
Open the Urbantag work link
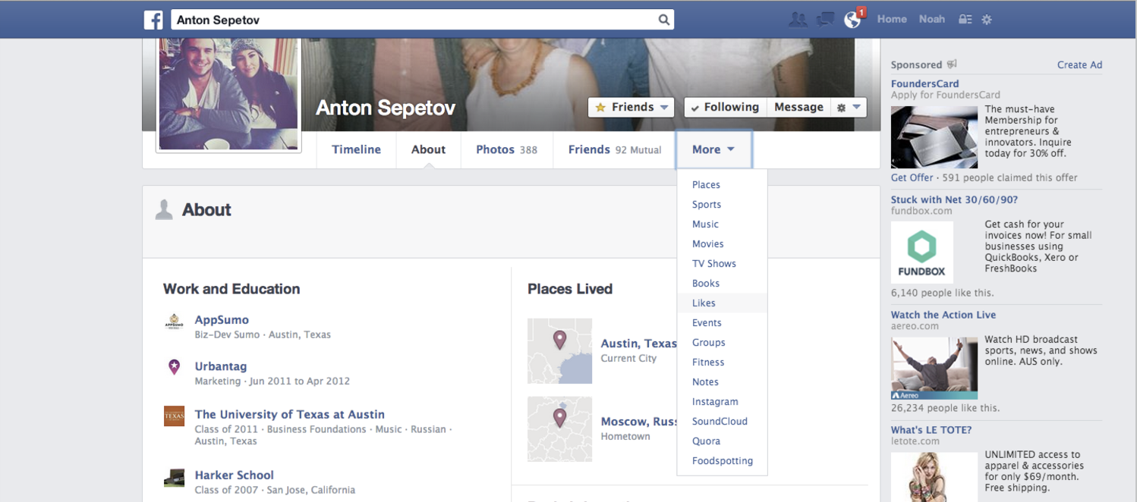point(220,367)
